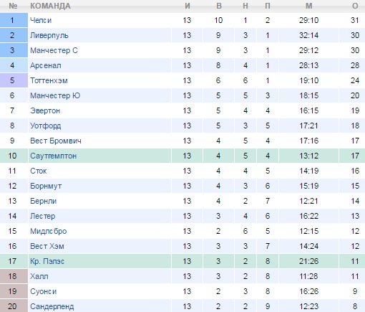Select the Манчестер С team name
The height and width of the screenshot is (312, 365).
click(54, 50)
